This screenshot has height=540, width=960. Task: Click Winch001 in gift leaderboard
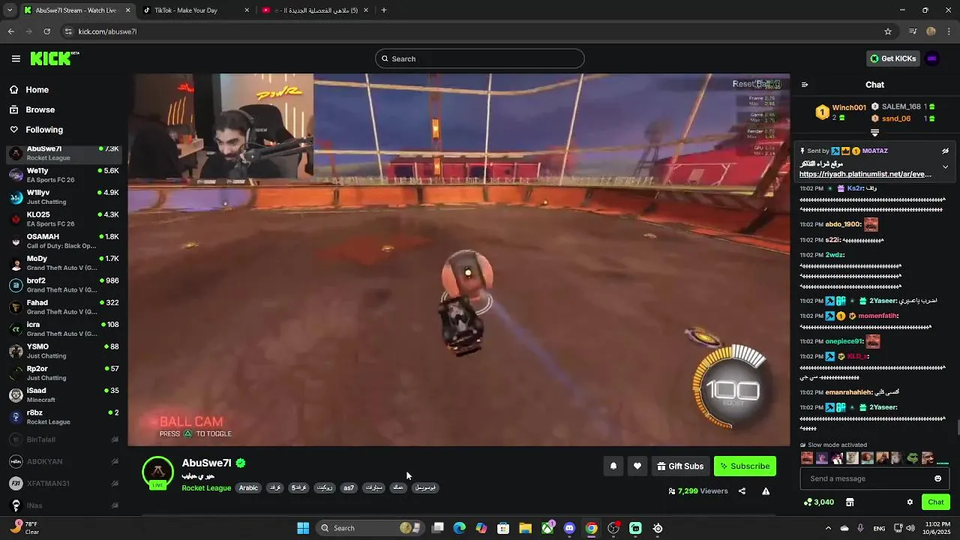(x=849, y=107)
